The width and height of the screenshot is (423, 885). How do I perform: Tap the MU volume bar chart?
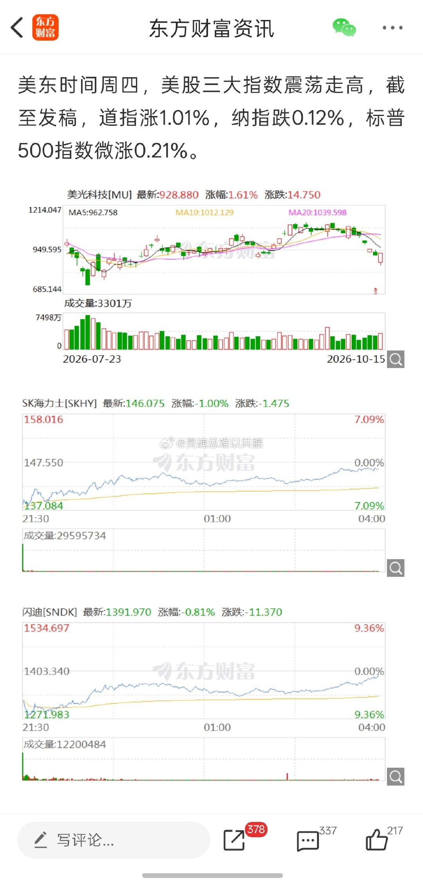pos(224,331)
